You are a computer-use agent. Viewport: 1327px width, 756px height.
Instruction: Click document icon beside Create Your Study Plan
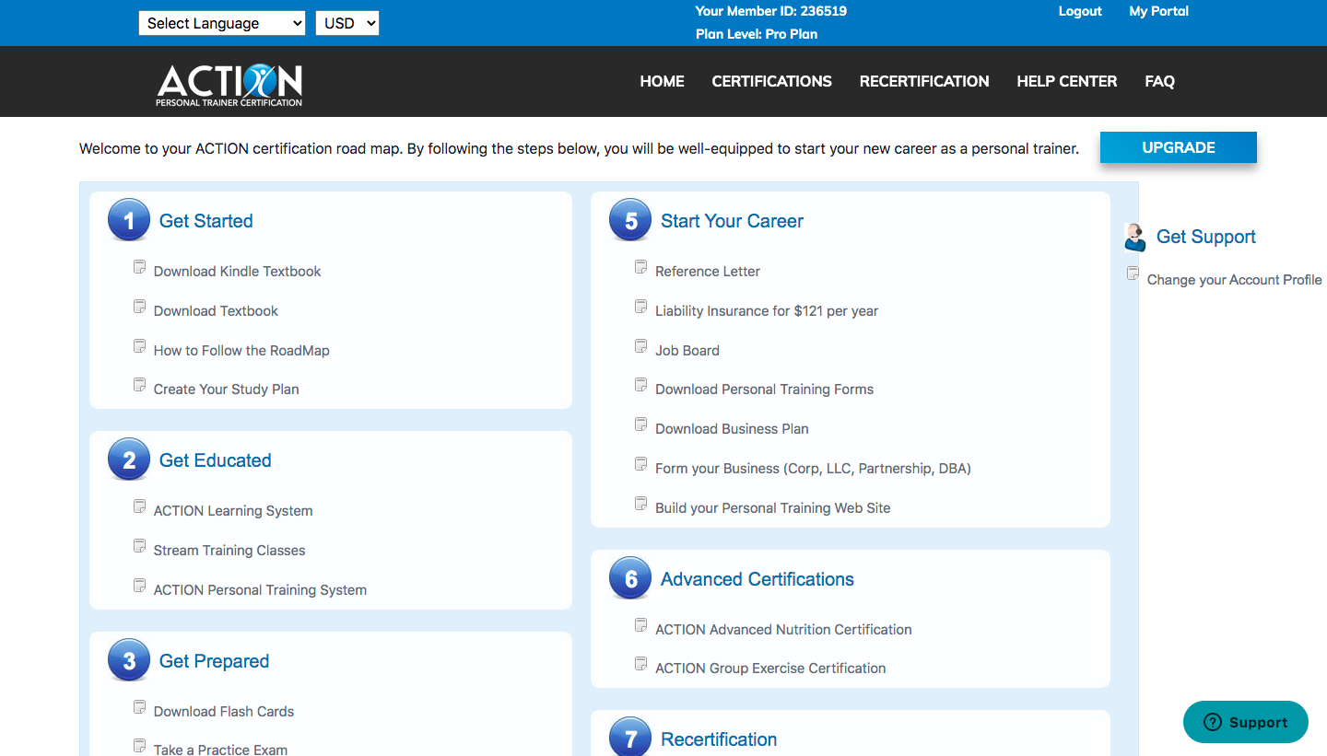pos(139,385)
